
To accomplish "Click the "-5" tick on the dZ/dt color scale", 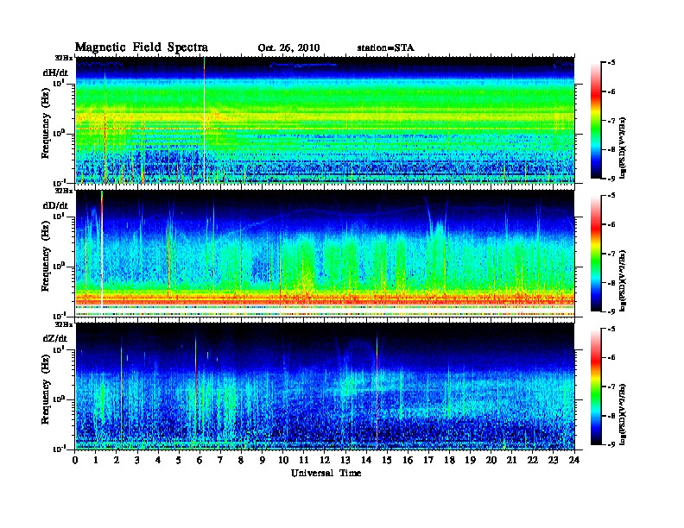I will point(611,329).
